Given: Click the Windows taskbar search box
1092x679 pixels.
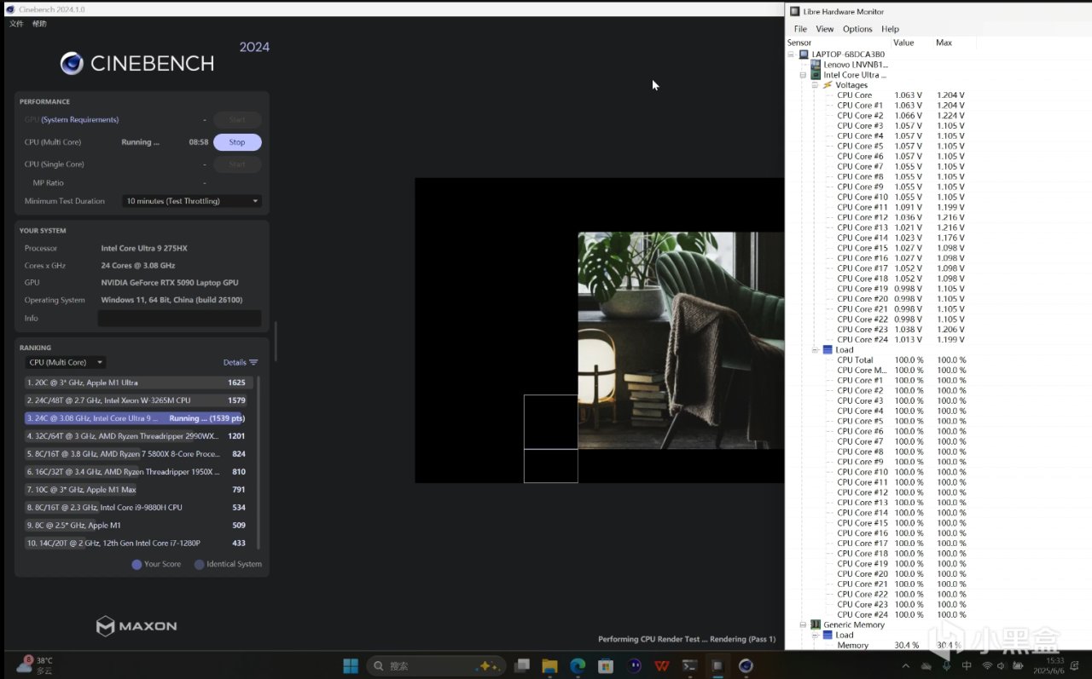Looking at the screenshot, I should 435,665.
